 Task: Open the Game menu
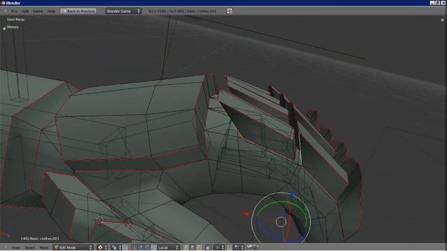point(38,11)
